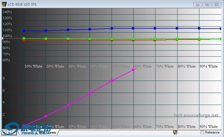Click the tab strip left scroll arrow
The height and width of the screenshot is (137, 224).
[9, 132]
